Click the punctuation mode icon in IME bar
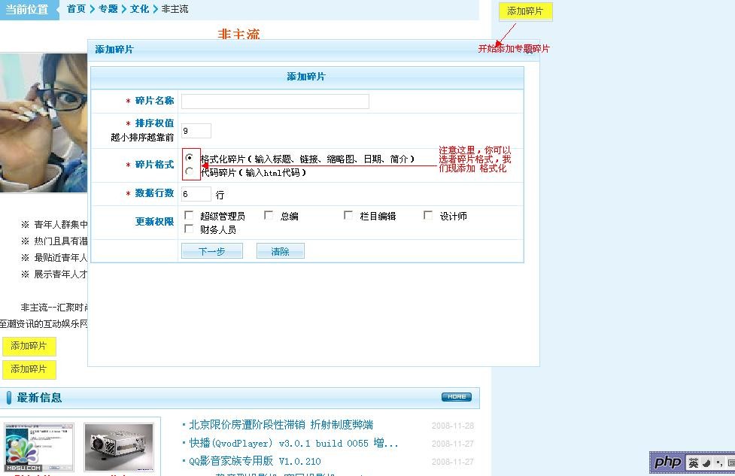This screenshot has height=476, width=735. (x=719, y=463)
